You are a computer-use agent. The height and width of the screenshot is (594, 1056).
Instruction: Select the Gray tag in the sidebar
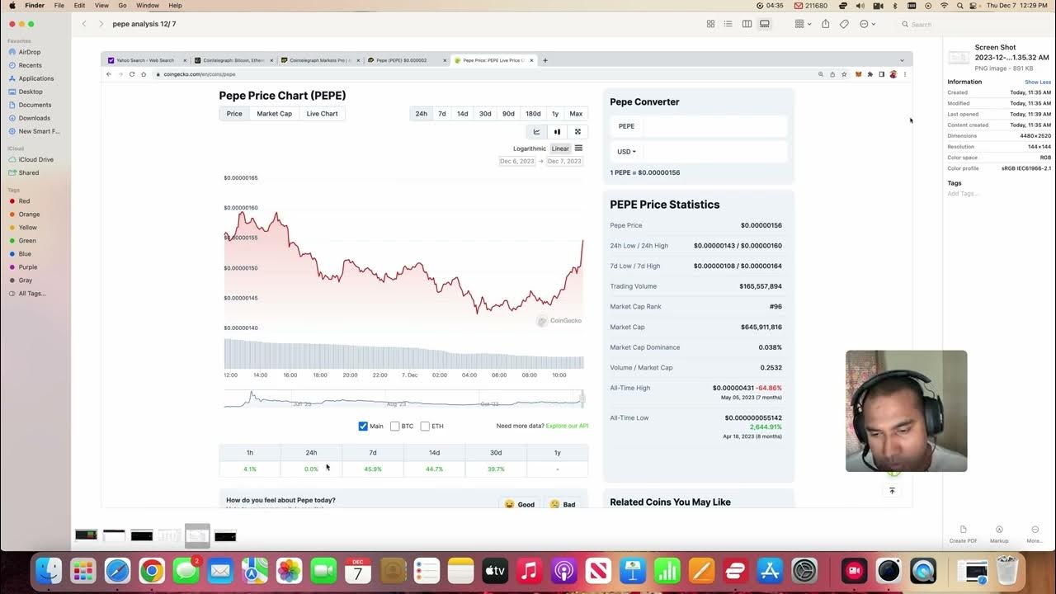tap(26, 280)
